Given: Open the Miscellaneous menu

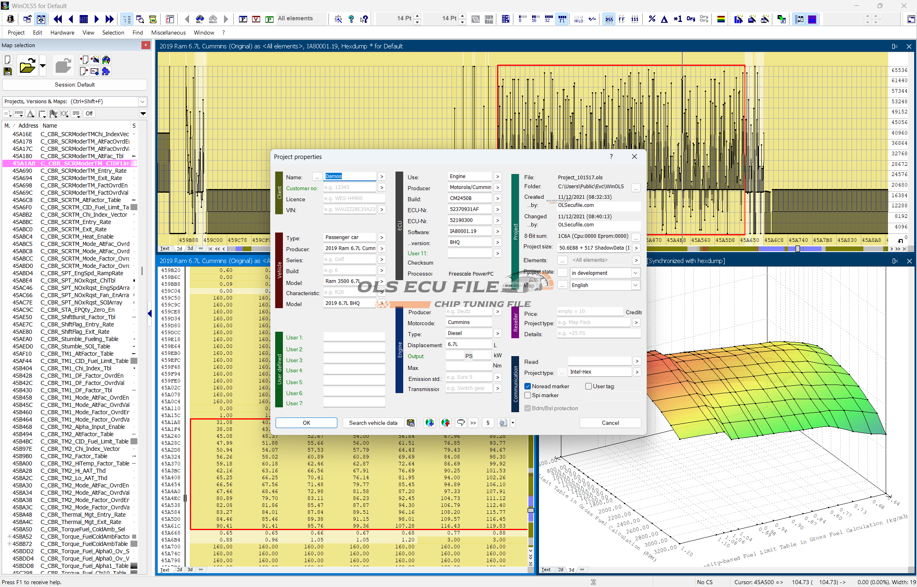Looking at the screenshot, I should pos(168,33).
